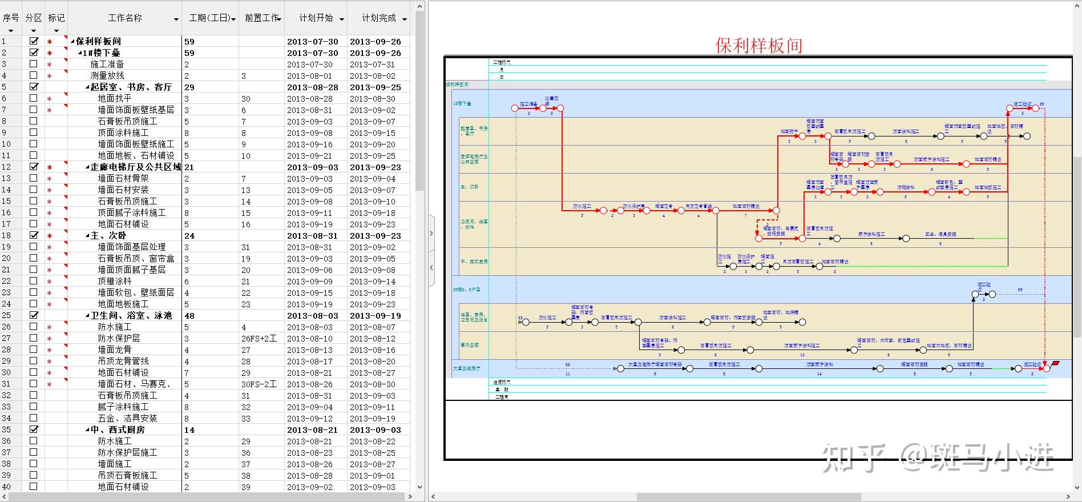Click the duration cell 48 for 卫生间、浴室、泳池
Screen dimensions: 1082x502
click(x=211, y=315)
